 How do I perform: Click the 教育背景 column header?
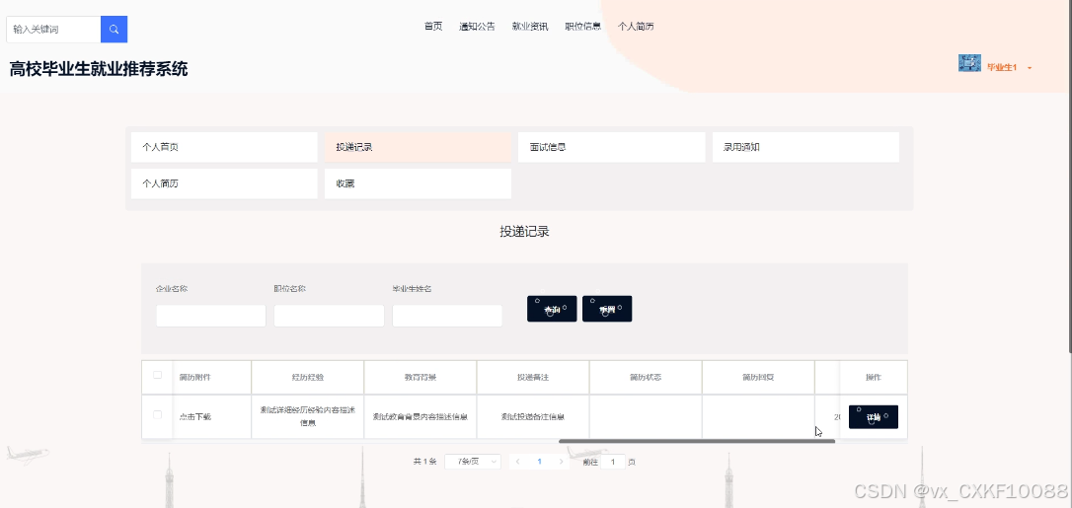421,377
